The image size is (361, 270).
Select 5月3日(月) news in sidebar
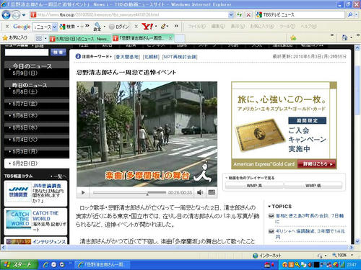pos(37,151)
